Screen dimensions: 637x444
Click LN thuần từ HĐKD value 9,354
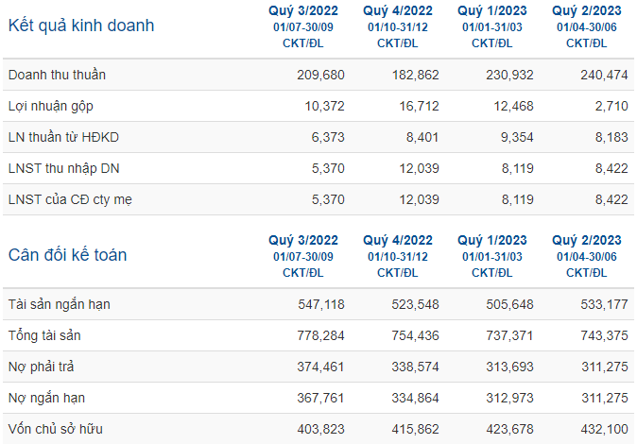click(x=517, y=137)
